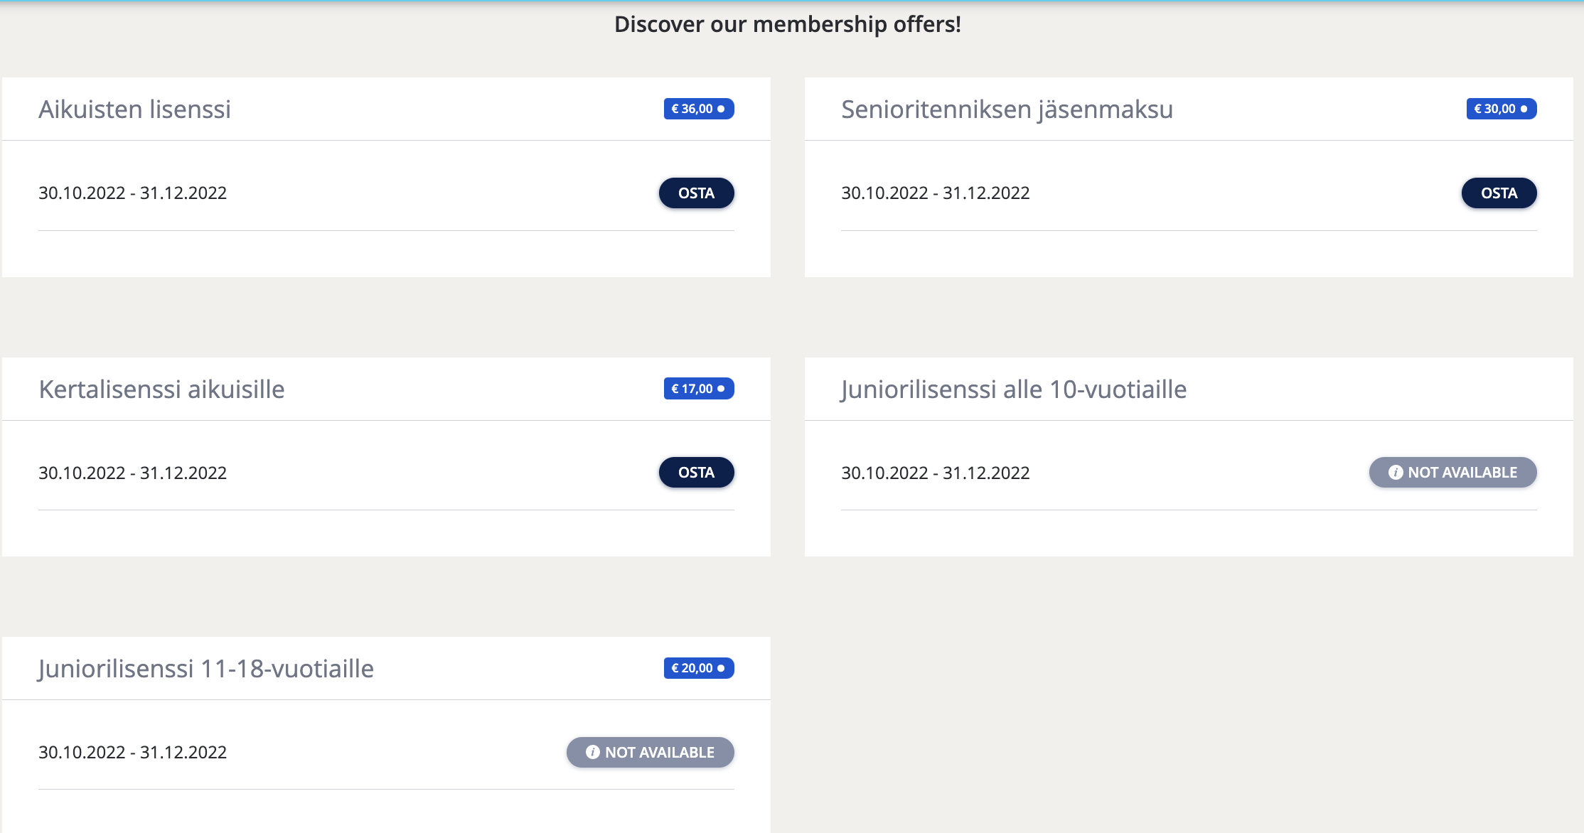Viewport: 1584px width, 833px height.
Task: Select the Juniorilisenssi alle 10-vuotiaille title
Action: pyautogui.click(x=1013, y=389)
